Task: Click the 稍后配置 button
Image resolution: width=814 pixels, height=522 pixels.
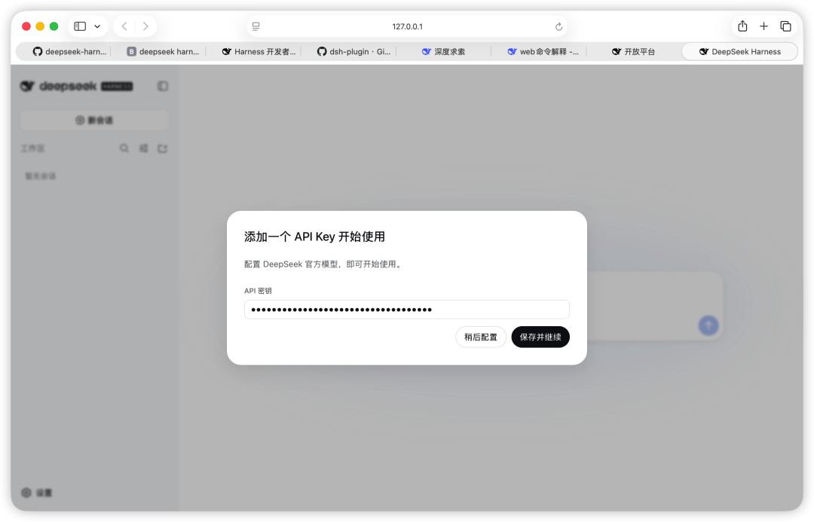Action: [481, 337]
